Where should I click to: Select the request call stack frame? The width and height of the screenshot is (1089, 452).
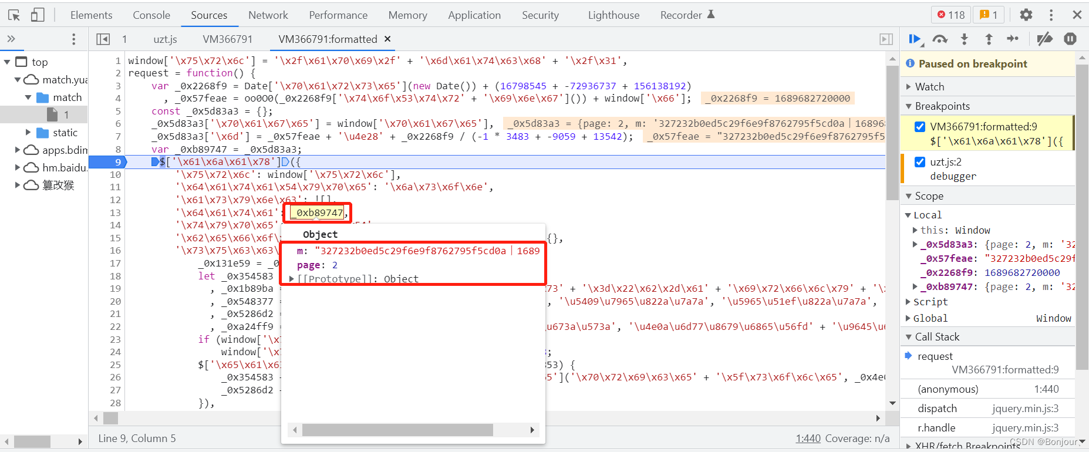pyautogui.click(x=988, y=363)
